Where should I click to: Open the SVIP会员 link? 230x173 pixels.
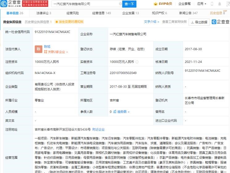pos(165,4)
